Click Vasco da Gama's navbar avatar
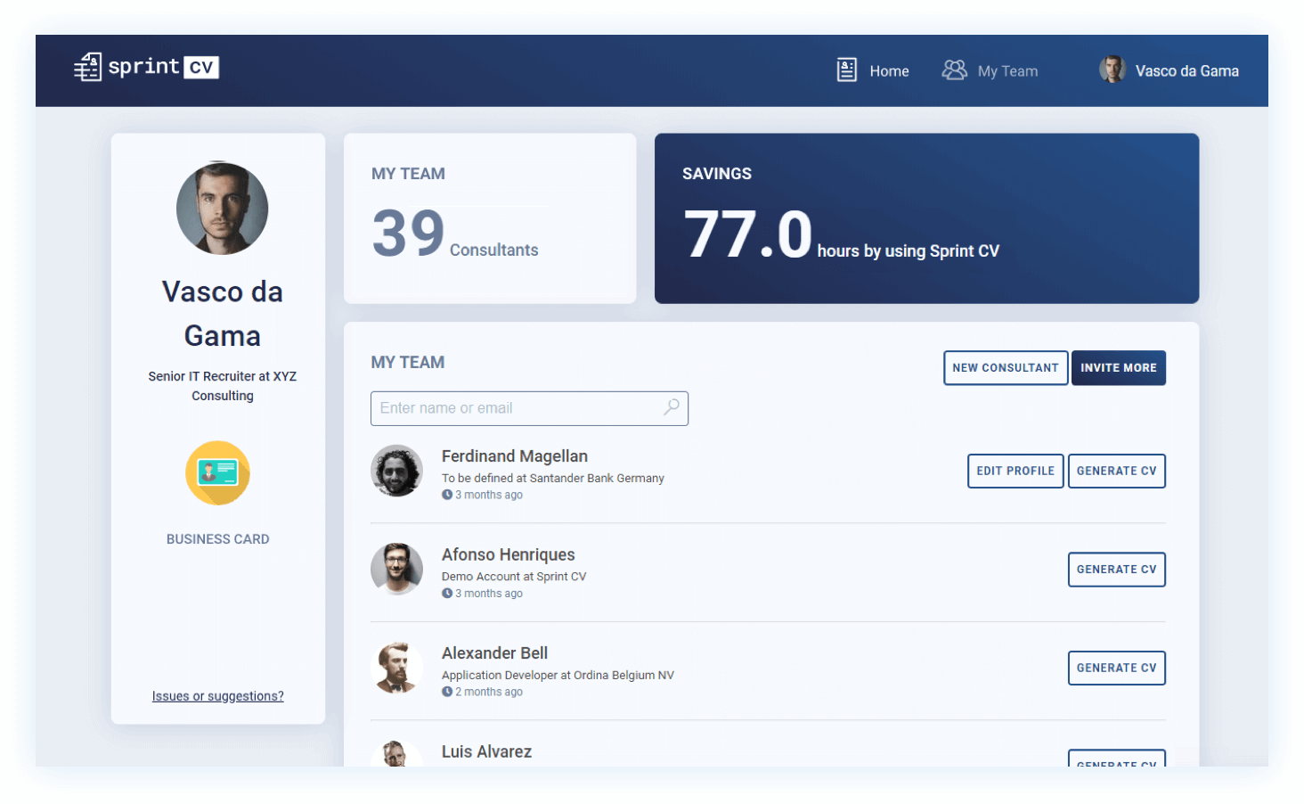This screenshot has height=804, width=1304. [1112, 70]
